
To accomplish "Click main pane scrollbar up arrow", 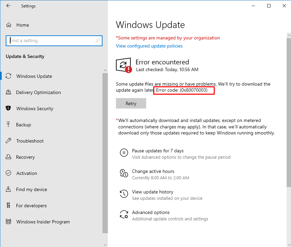I will (289, 35).
